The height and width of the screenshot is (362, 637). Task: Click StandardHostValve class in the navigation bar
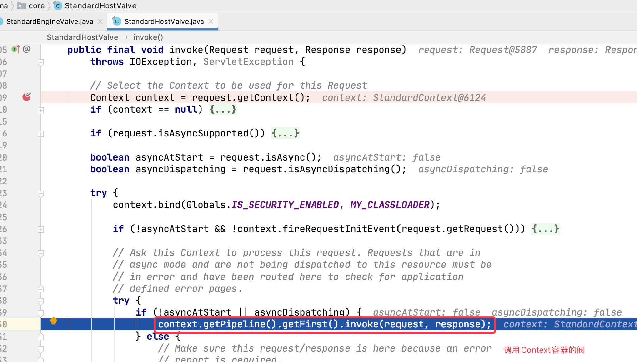pos(100,6)
